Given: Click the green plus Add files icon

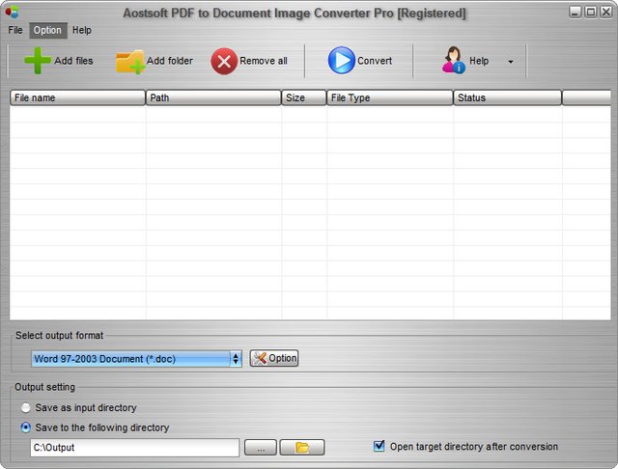Looking at the screenshot, I should [38, 61].
